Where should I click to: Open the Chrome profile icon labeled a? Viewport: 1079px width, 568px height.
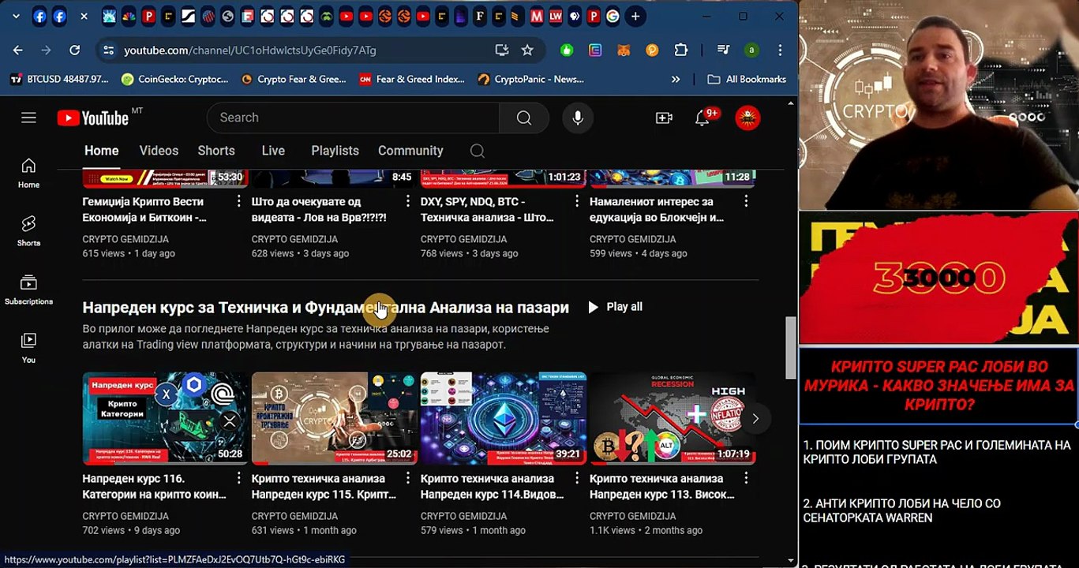pyautogui.click(x=751, y=50)
